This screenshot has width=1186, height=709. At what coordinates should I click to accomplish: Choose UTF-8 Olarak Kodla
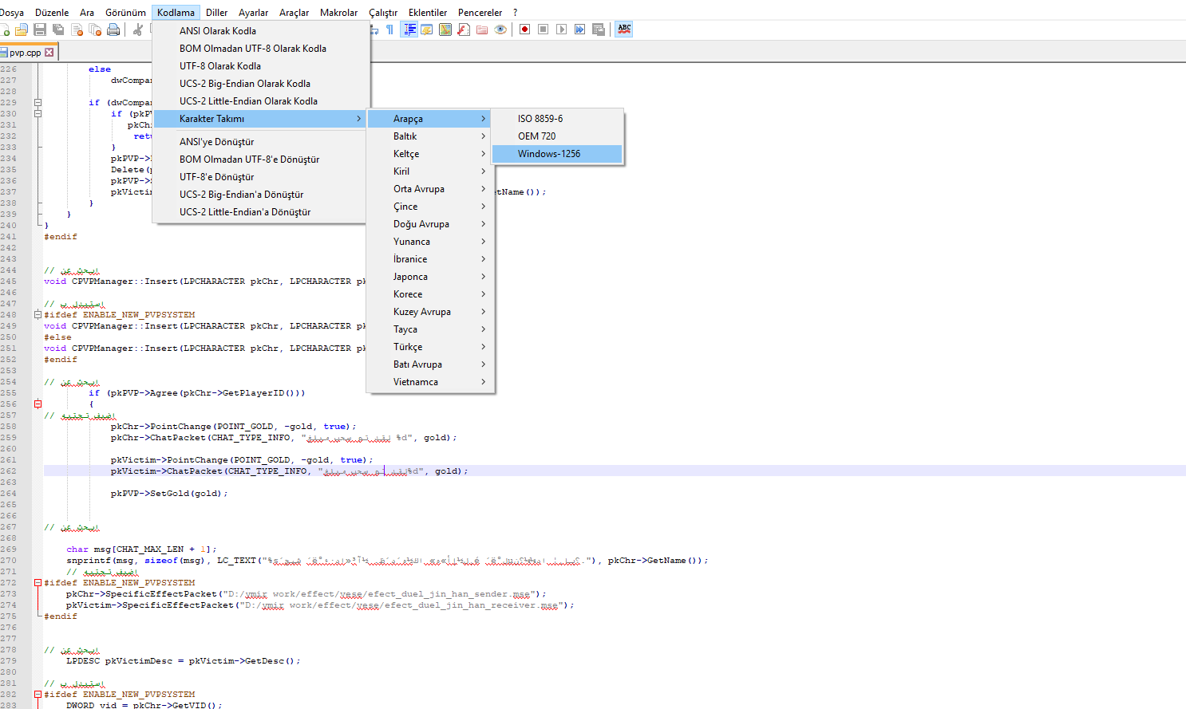pyautogui.click(x=261, y=66)
